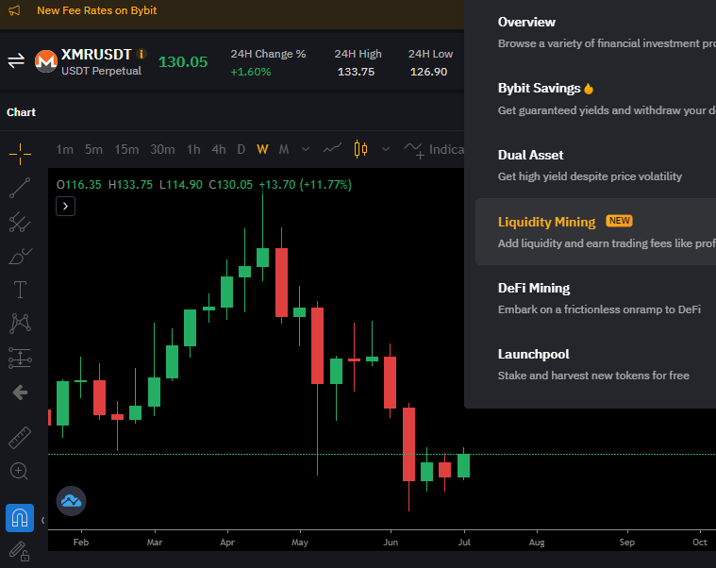Open New Fee Rates on Bybit announcement
Viewport: 716px width, 568px height.
pos(97,10)
